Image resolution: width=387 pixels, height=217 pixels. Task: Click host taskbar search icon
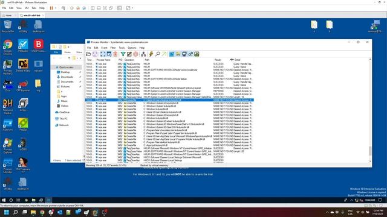(x=15, y=212)
